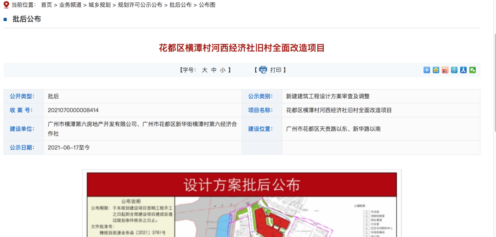
Task: Open 规划许可公示公布 breadcrumb link
Action: click(x=140, y=5)
